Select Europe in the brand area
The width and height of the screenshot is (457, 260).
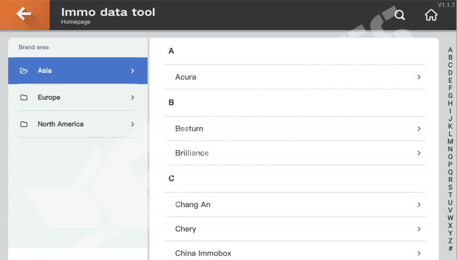pyautogui.click(x=49, y=97)
